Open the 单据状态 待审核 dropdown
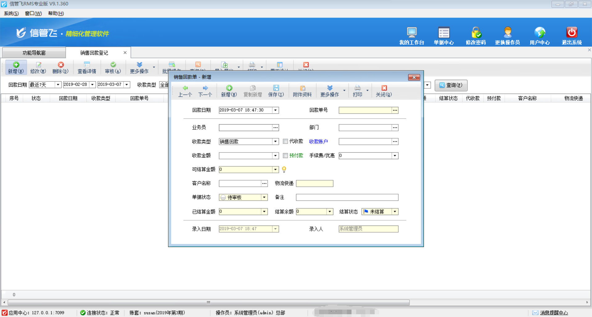The width and height of the screenshot is (592, 317). click(264, 197)
